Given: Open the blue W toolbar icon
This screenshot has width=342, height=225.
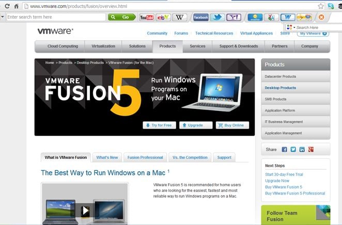Looking at the screenshot, I should [288, 17].
